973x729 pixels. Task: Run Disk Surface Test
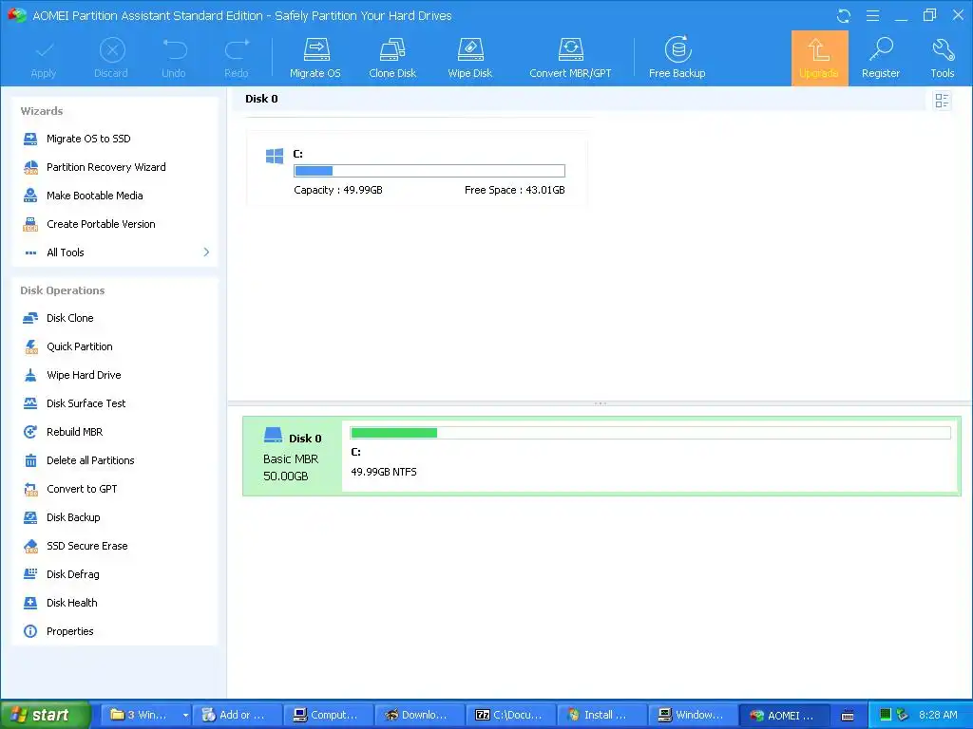[x=86, y=403]
